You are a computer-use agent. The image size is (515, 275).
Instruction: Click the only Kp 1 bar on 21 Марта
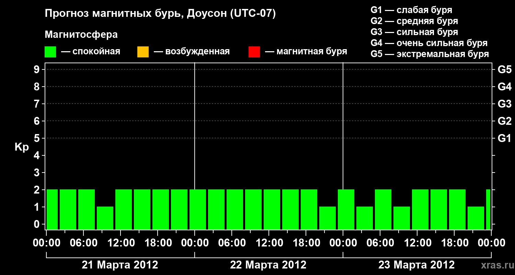coord(105,218)
